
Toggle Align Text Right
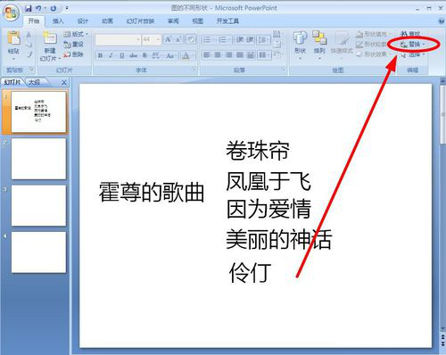pos(228,55)
